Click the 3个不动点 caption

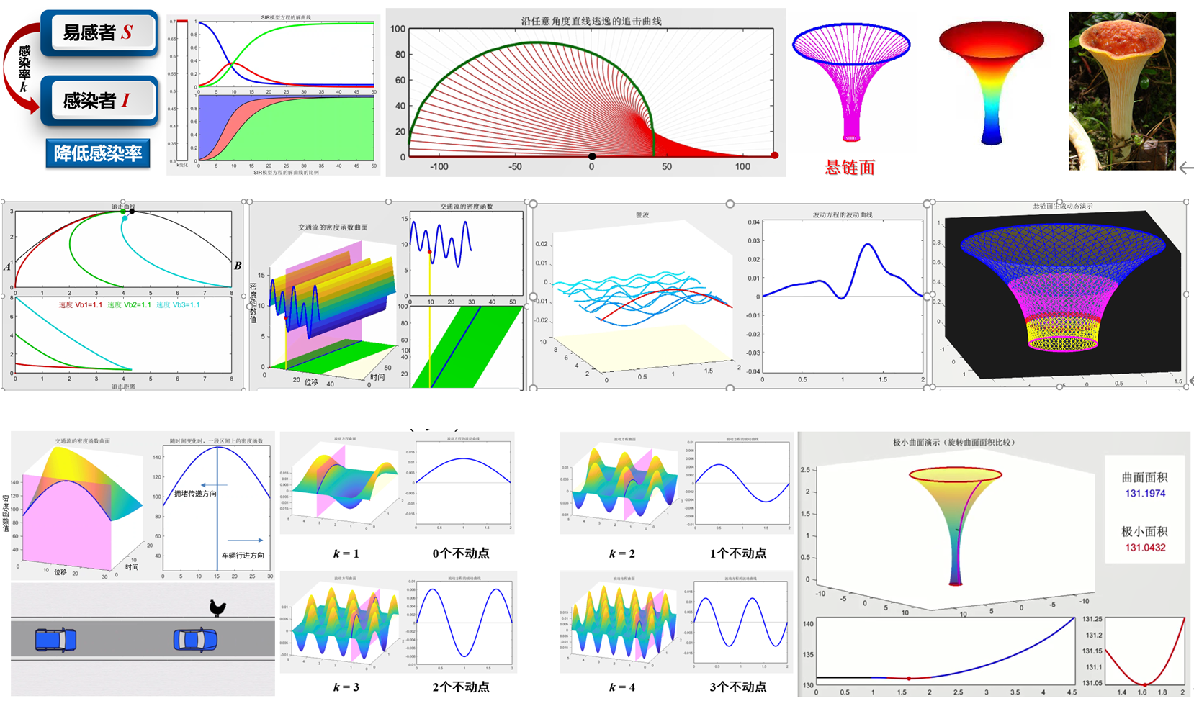(x=737, y=687)
